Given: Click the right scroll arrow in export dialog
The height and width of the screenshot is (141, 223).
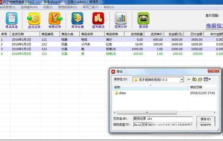Looking at the screenshot, I should click(214, 113).
